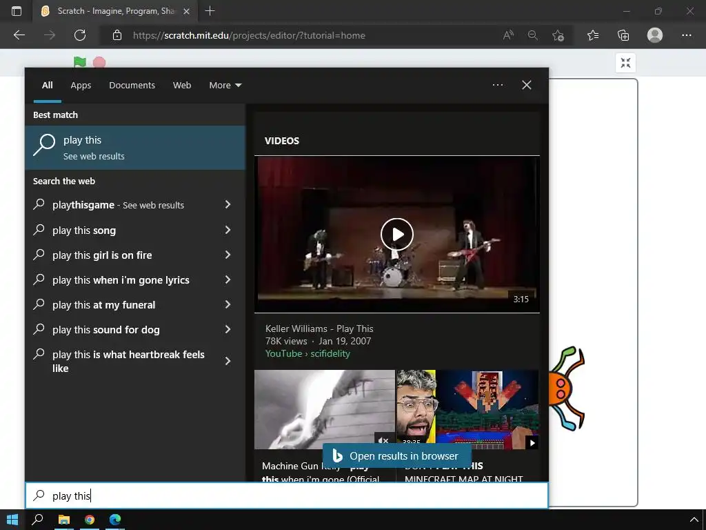The width and height of the screenshot is (706, 530).
Task: Expand arrow for when i'm gone lyrics
Action: (x=228, y=280)
